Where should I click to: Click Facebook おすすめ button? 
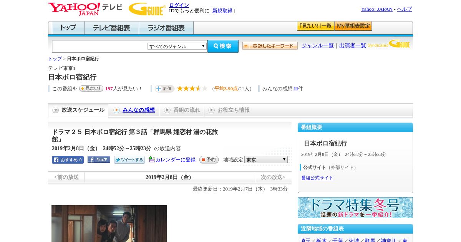[x=68, y=160]
